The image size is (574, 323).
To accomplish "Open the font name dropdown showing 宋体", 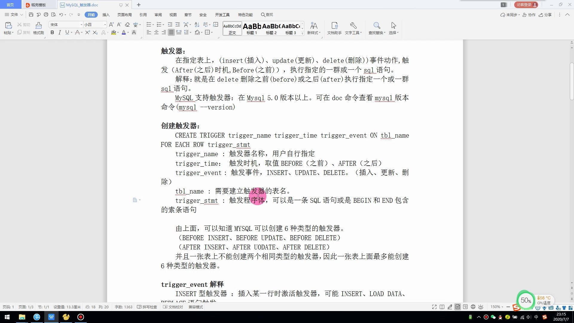I will click(x=81, y=25).
